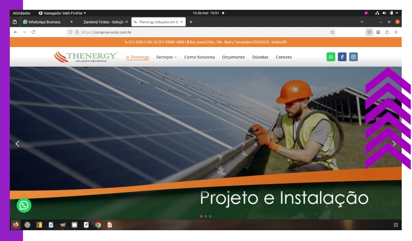
Task: Launch Firefox from the dock
Action: (x=16, y=225)
